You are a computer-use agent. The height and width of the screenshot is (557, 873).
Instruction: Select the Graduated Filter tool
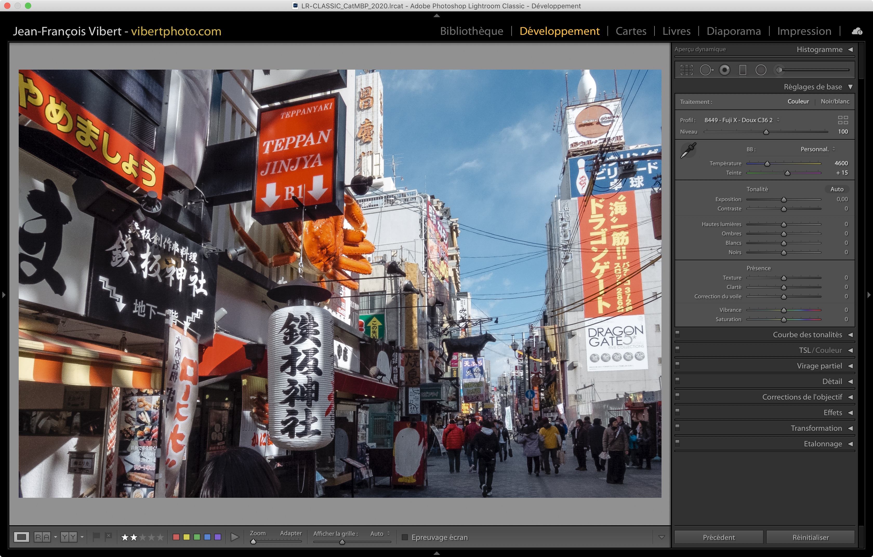pyautogui.click(x=743, y=70)
